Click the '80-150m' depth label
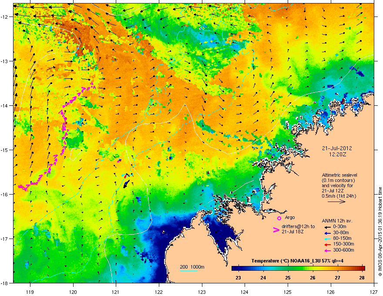 click(342, 238)
